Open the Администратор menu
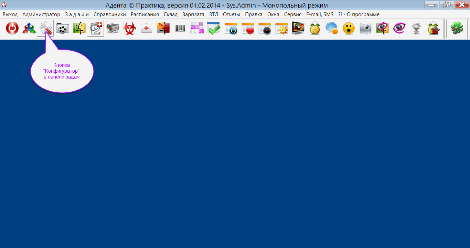Screen dimensions: 470x248 point(41,14)
